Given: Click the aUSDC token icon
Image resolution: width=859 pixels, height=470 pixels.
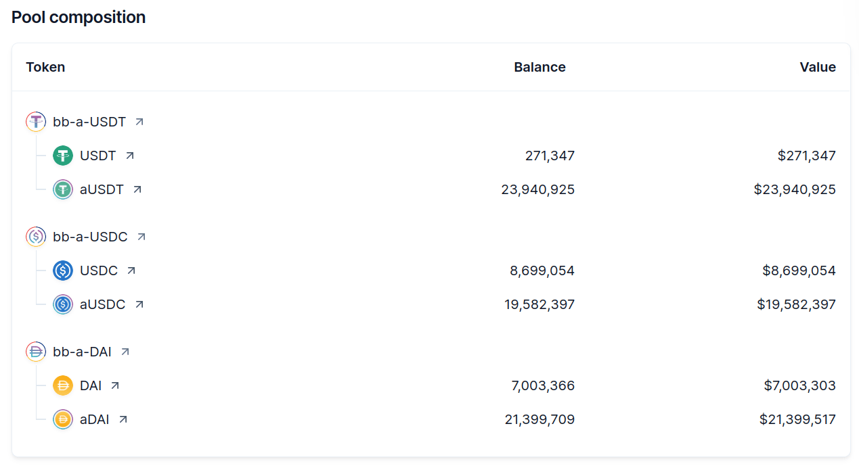Looking at the screenshot, I should (x=63, y=304).
